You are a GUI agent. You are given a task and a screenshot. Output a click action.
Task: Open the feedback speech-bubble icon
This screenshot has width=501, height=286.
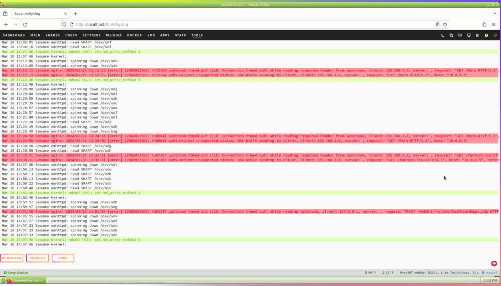tap(460, 35)
